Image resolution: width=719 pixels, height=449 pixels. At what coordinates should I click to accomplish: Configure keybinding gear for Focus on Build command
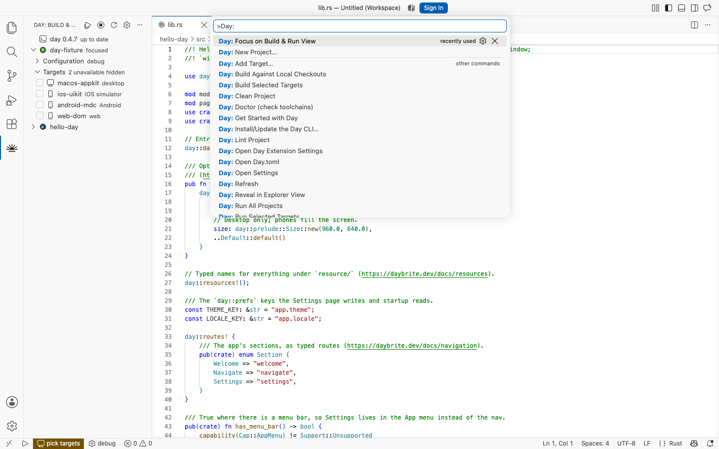[x=483, y=41]
